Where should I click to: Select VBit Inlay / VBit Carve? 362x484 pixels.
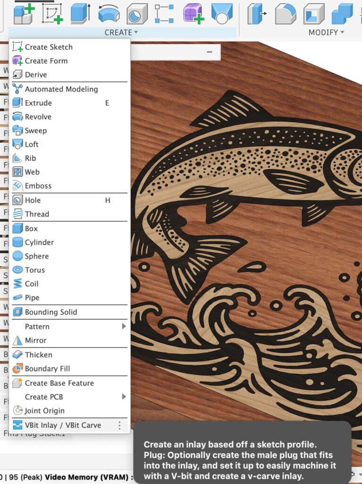tap(62, 425)
